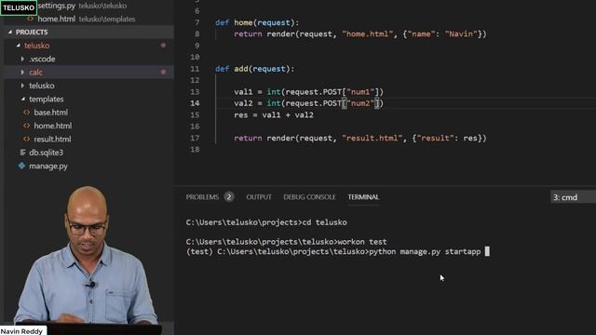Open settings.py from open editors

pos(57,6)
